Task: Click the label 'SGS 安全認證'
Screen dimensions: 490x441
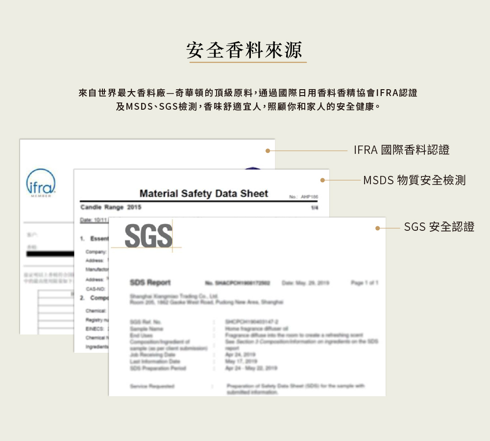Action: pos(439,227)
